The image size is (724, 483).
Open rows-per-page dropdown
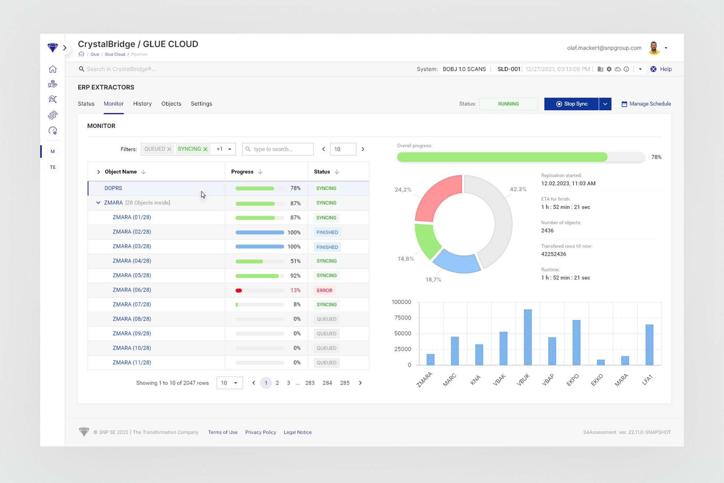[230, 383]
